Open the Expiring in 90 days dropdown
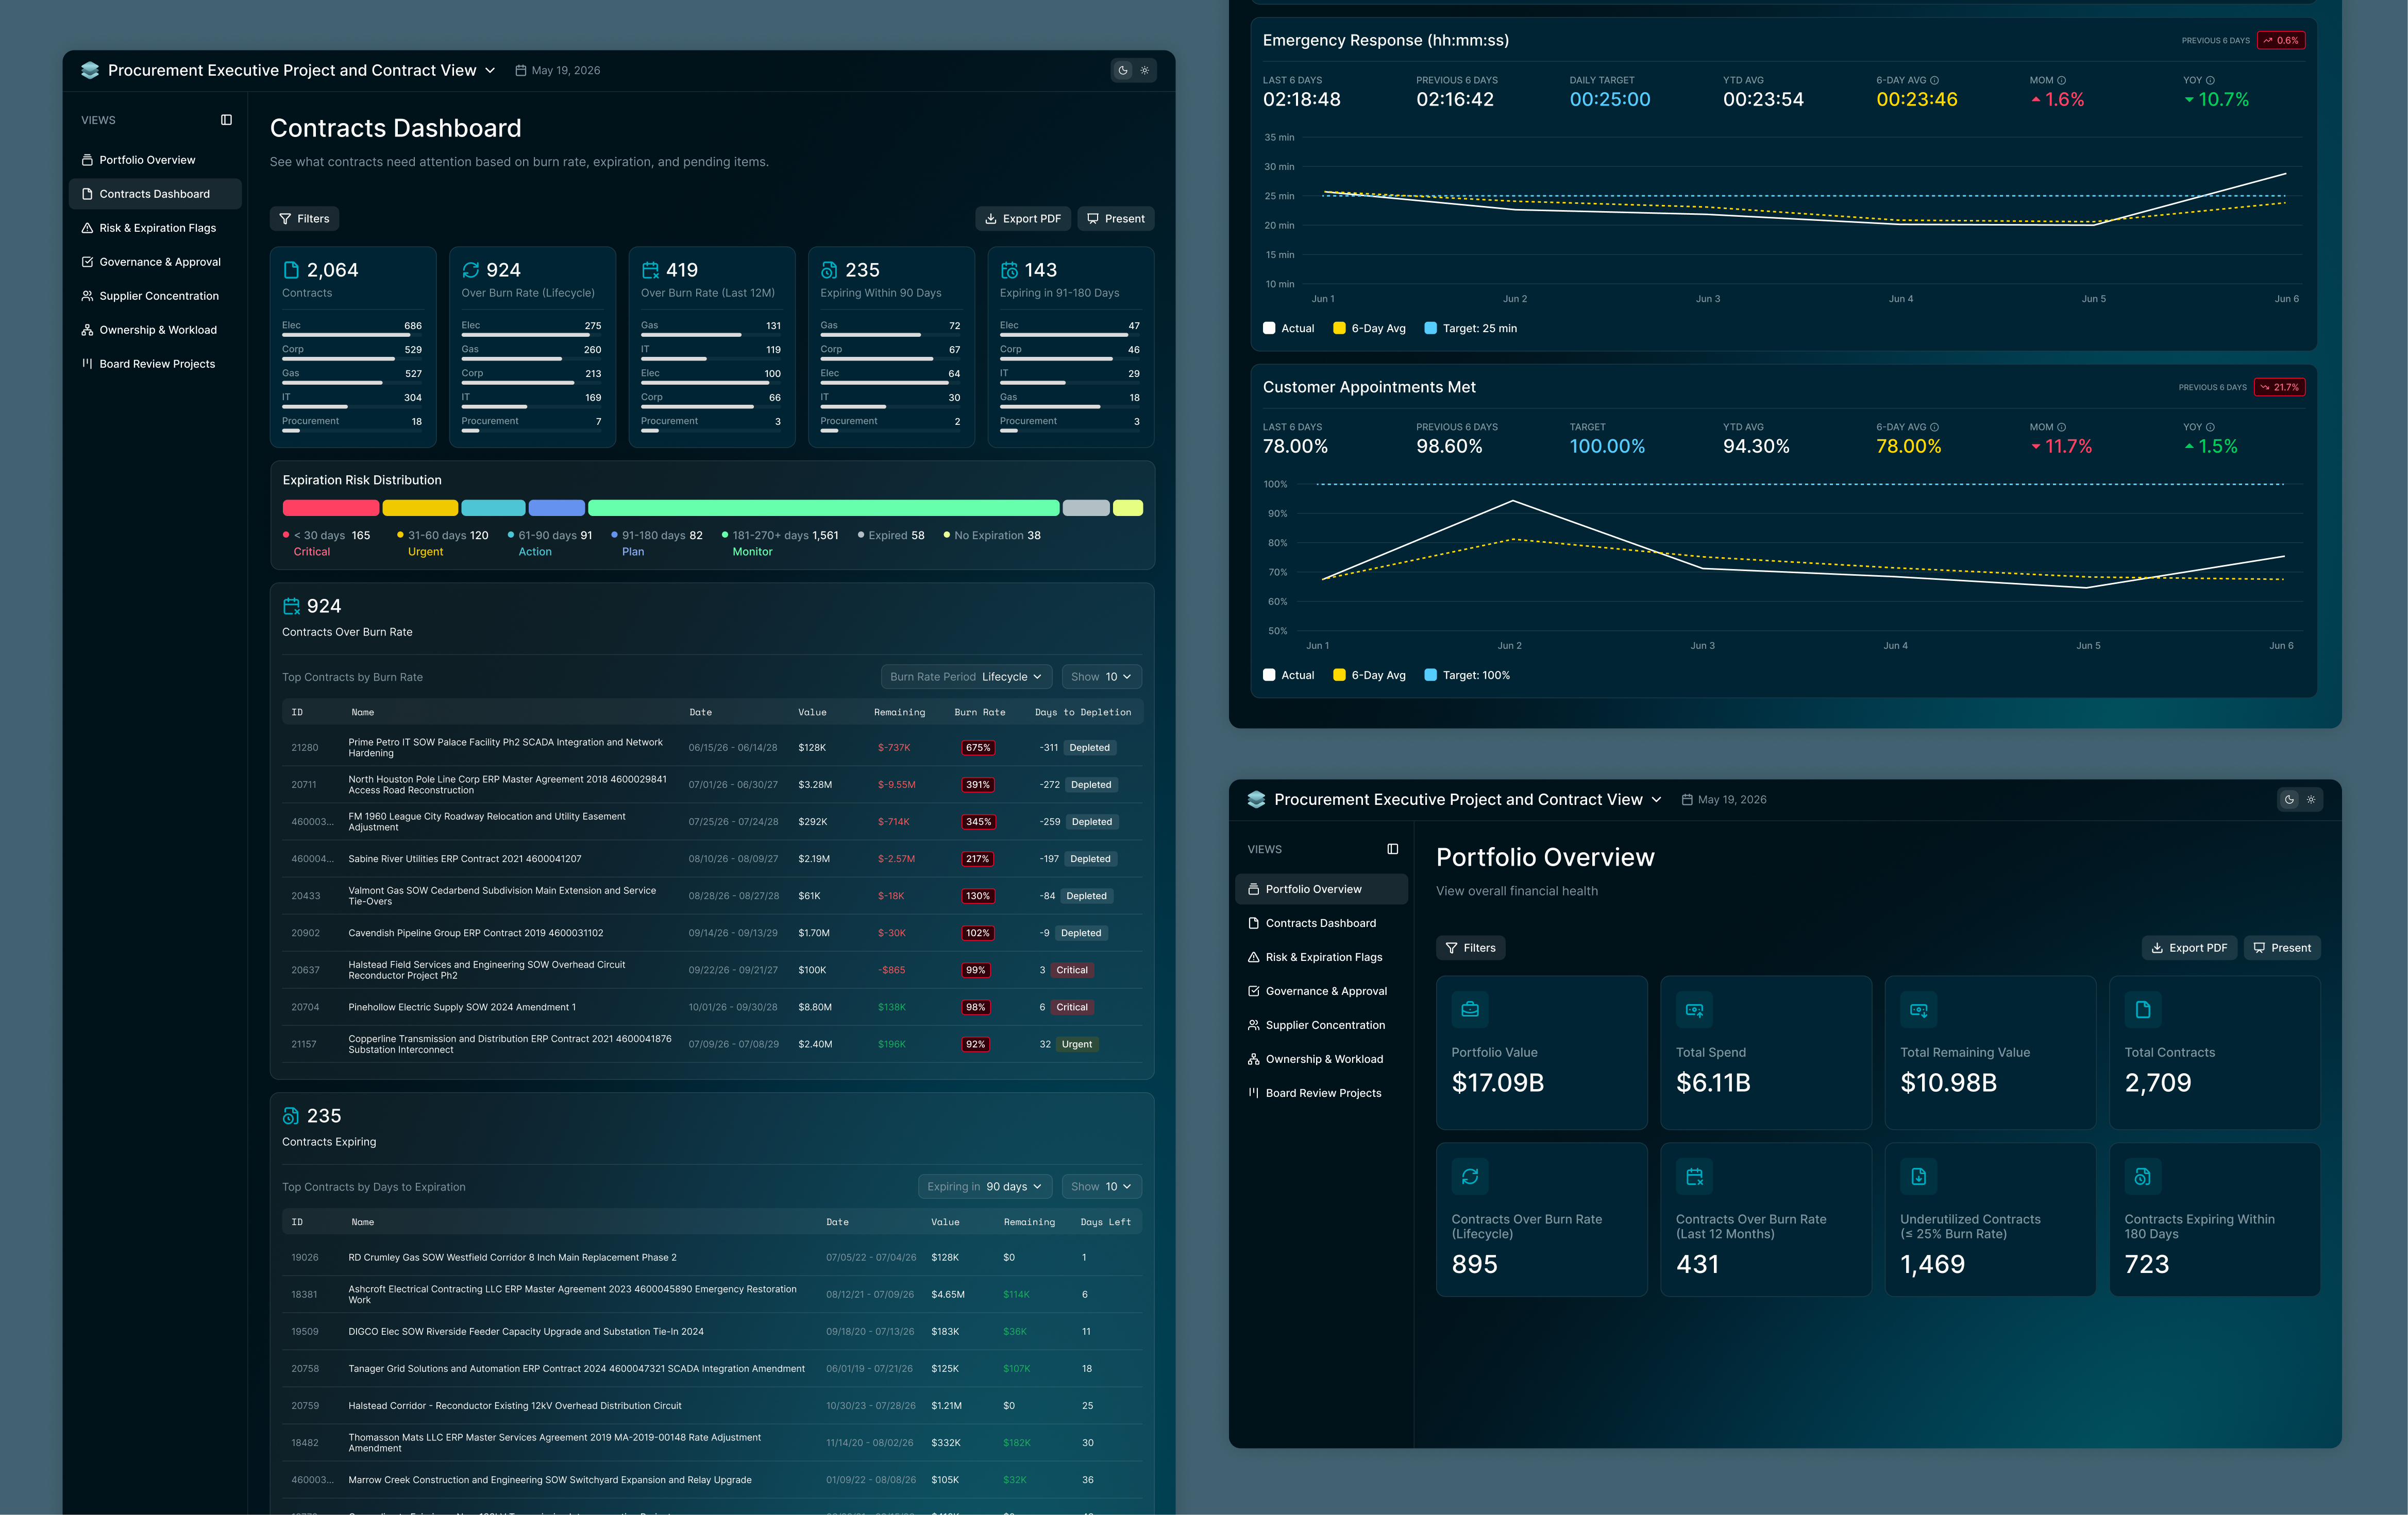 point(984,1187)
